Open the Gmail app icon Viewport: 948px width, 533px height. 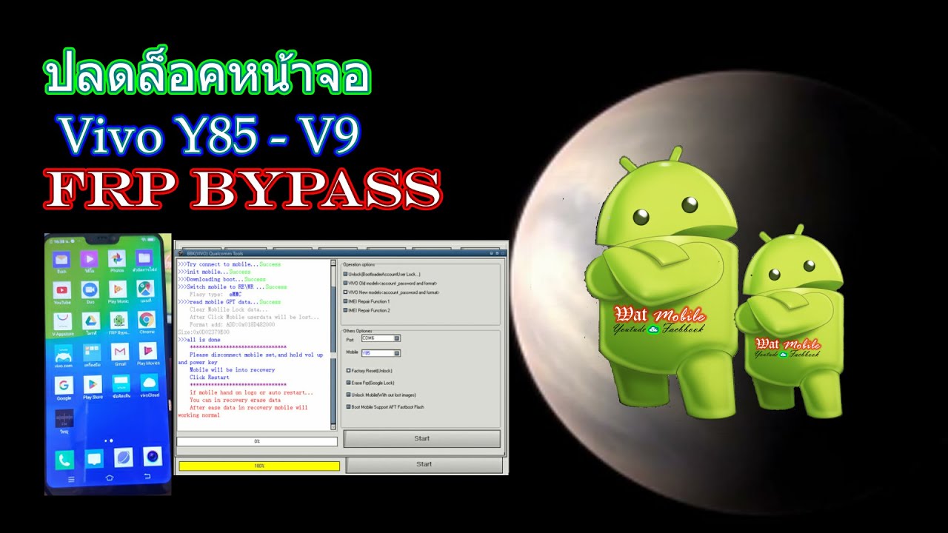tap(120, 352)
